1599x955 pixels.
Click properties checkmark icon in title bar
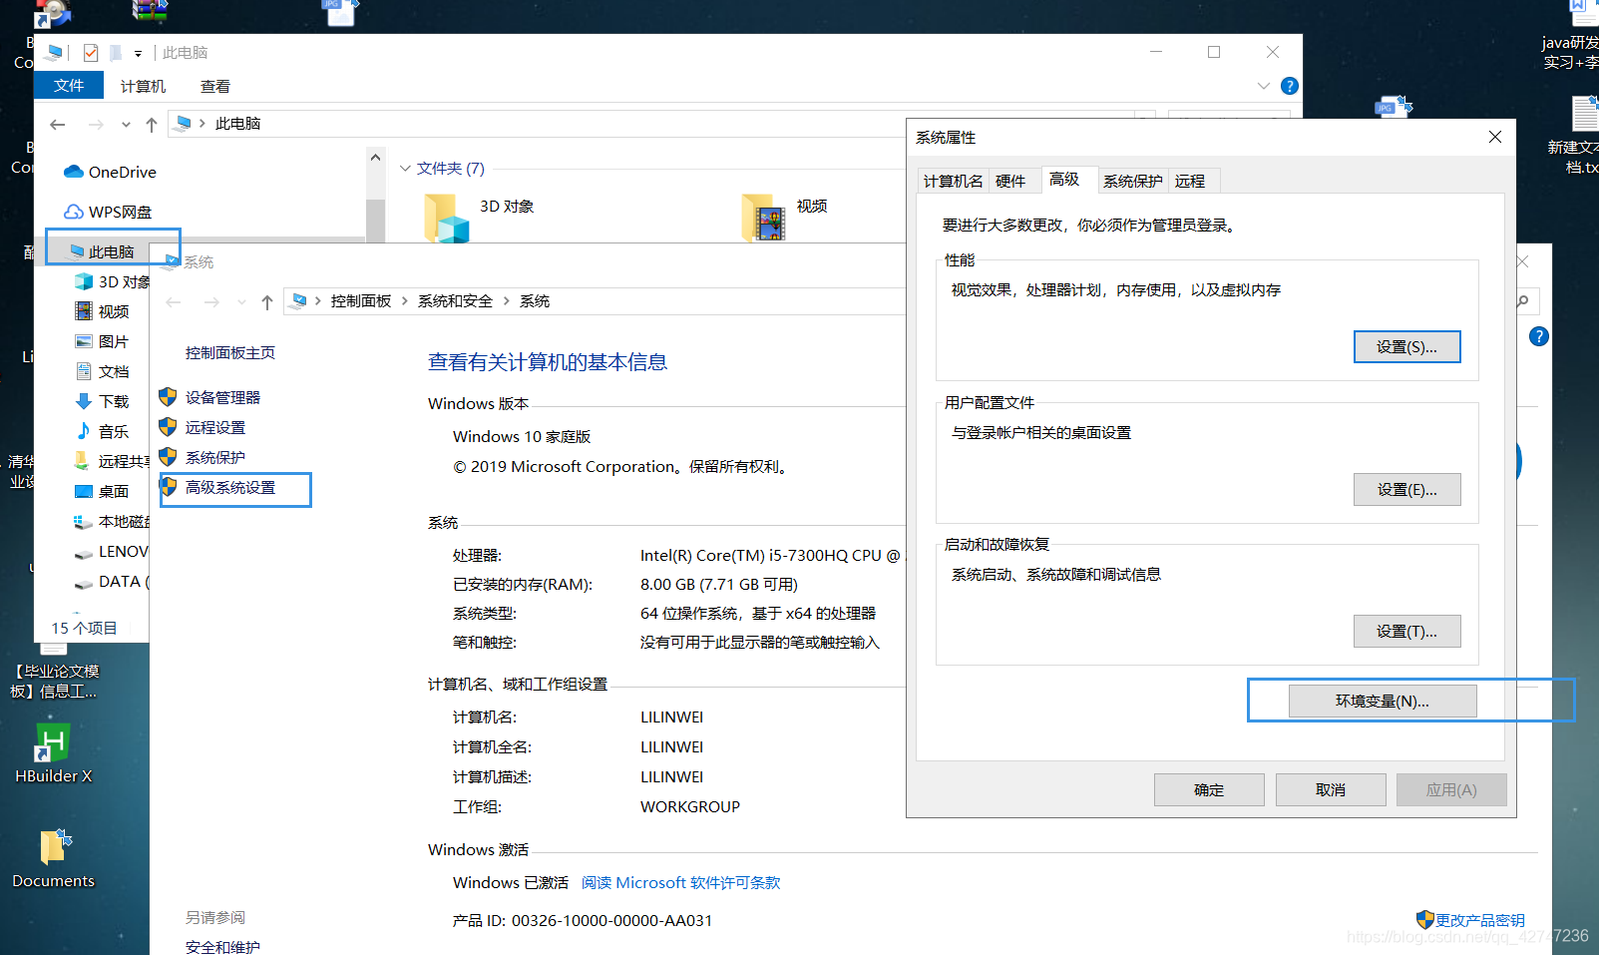tap(91, 53)
